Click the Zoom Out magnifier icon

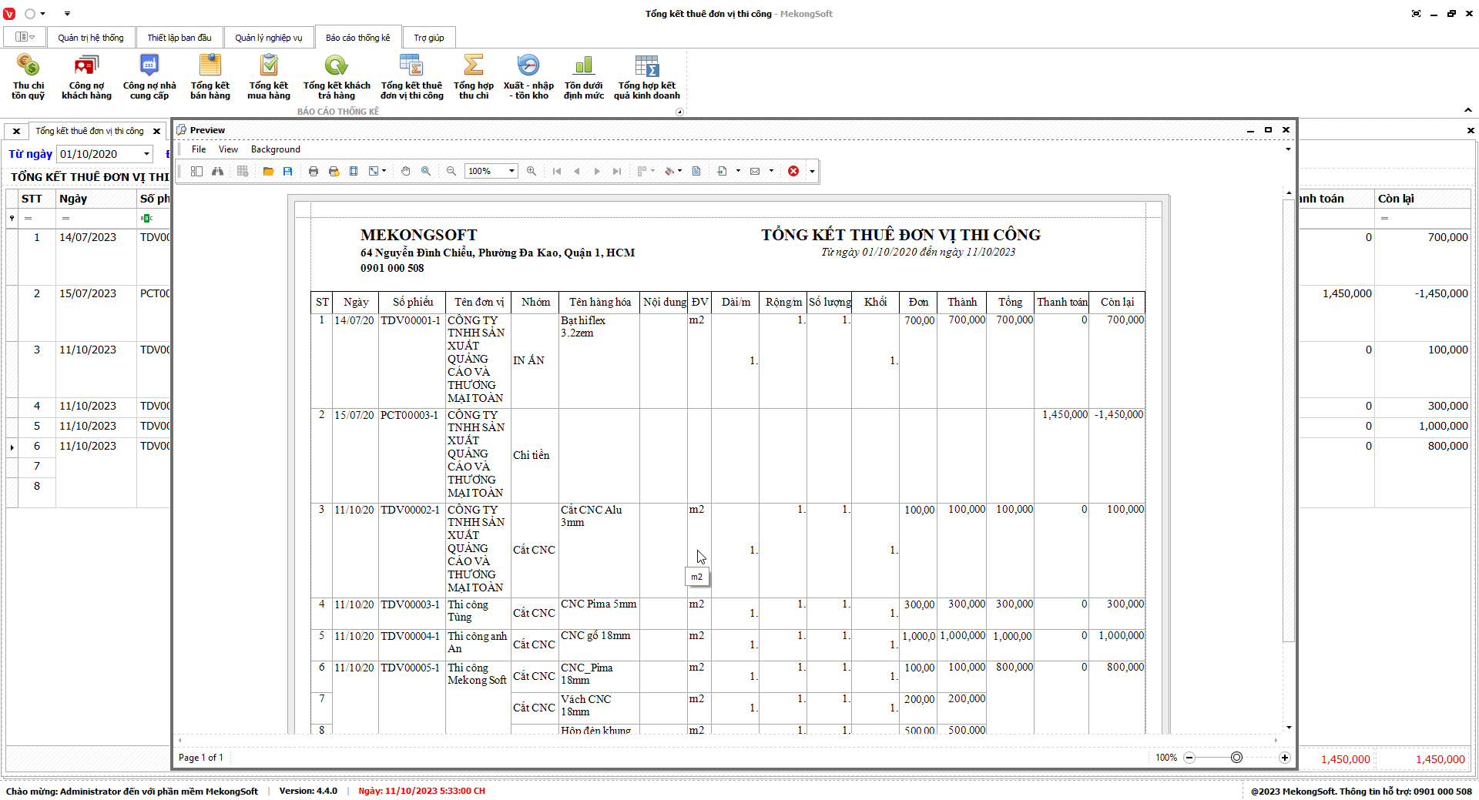pos(451,171)
